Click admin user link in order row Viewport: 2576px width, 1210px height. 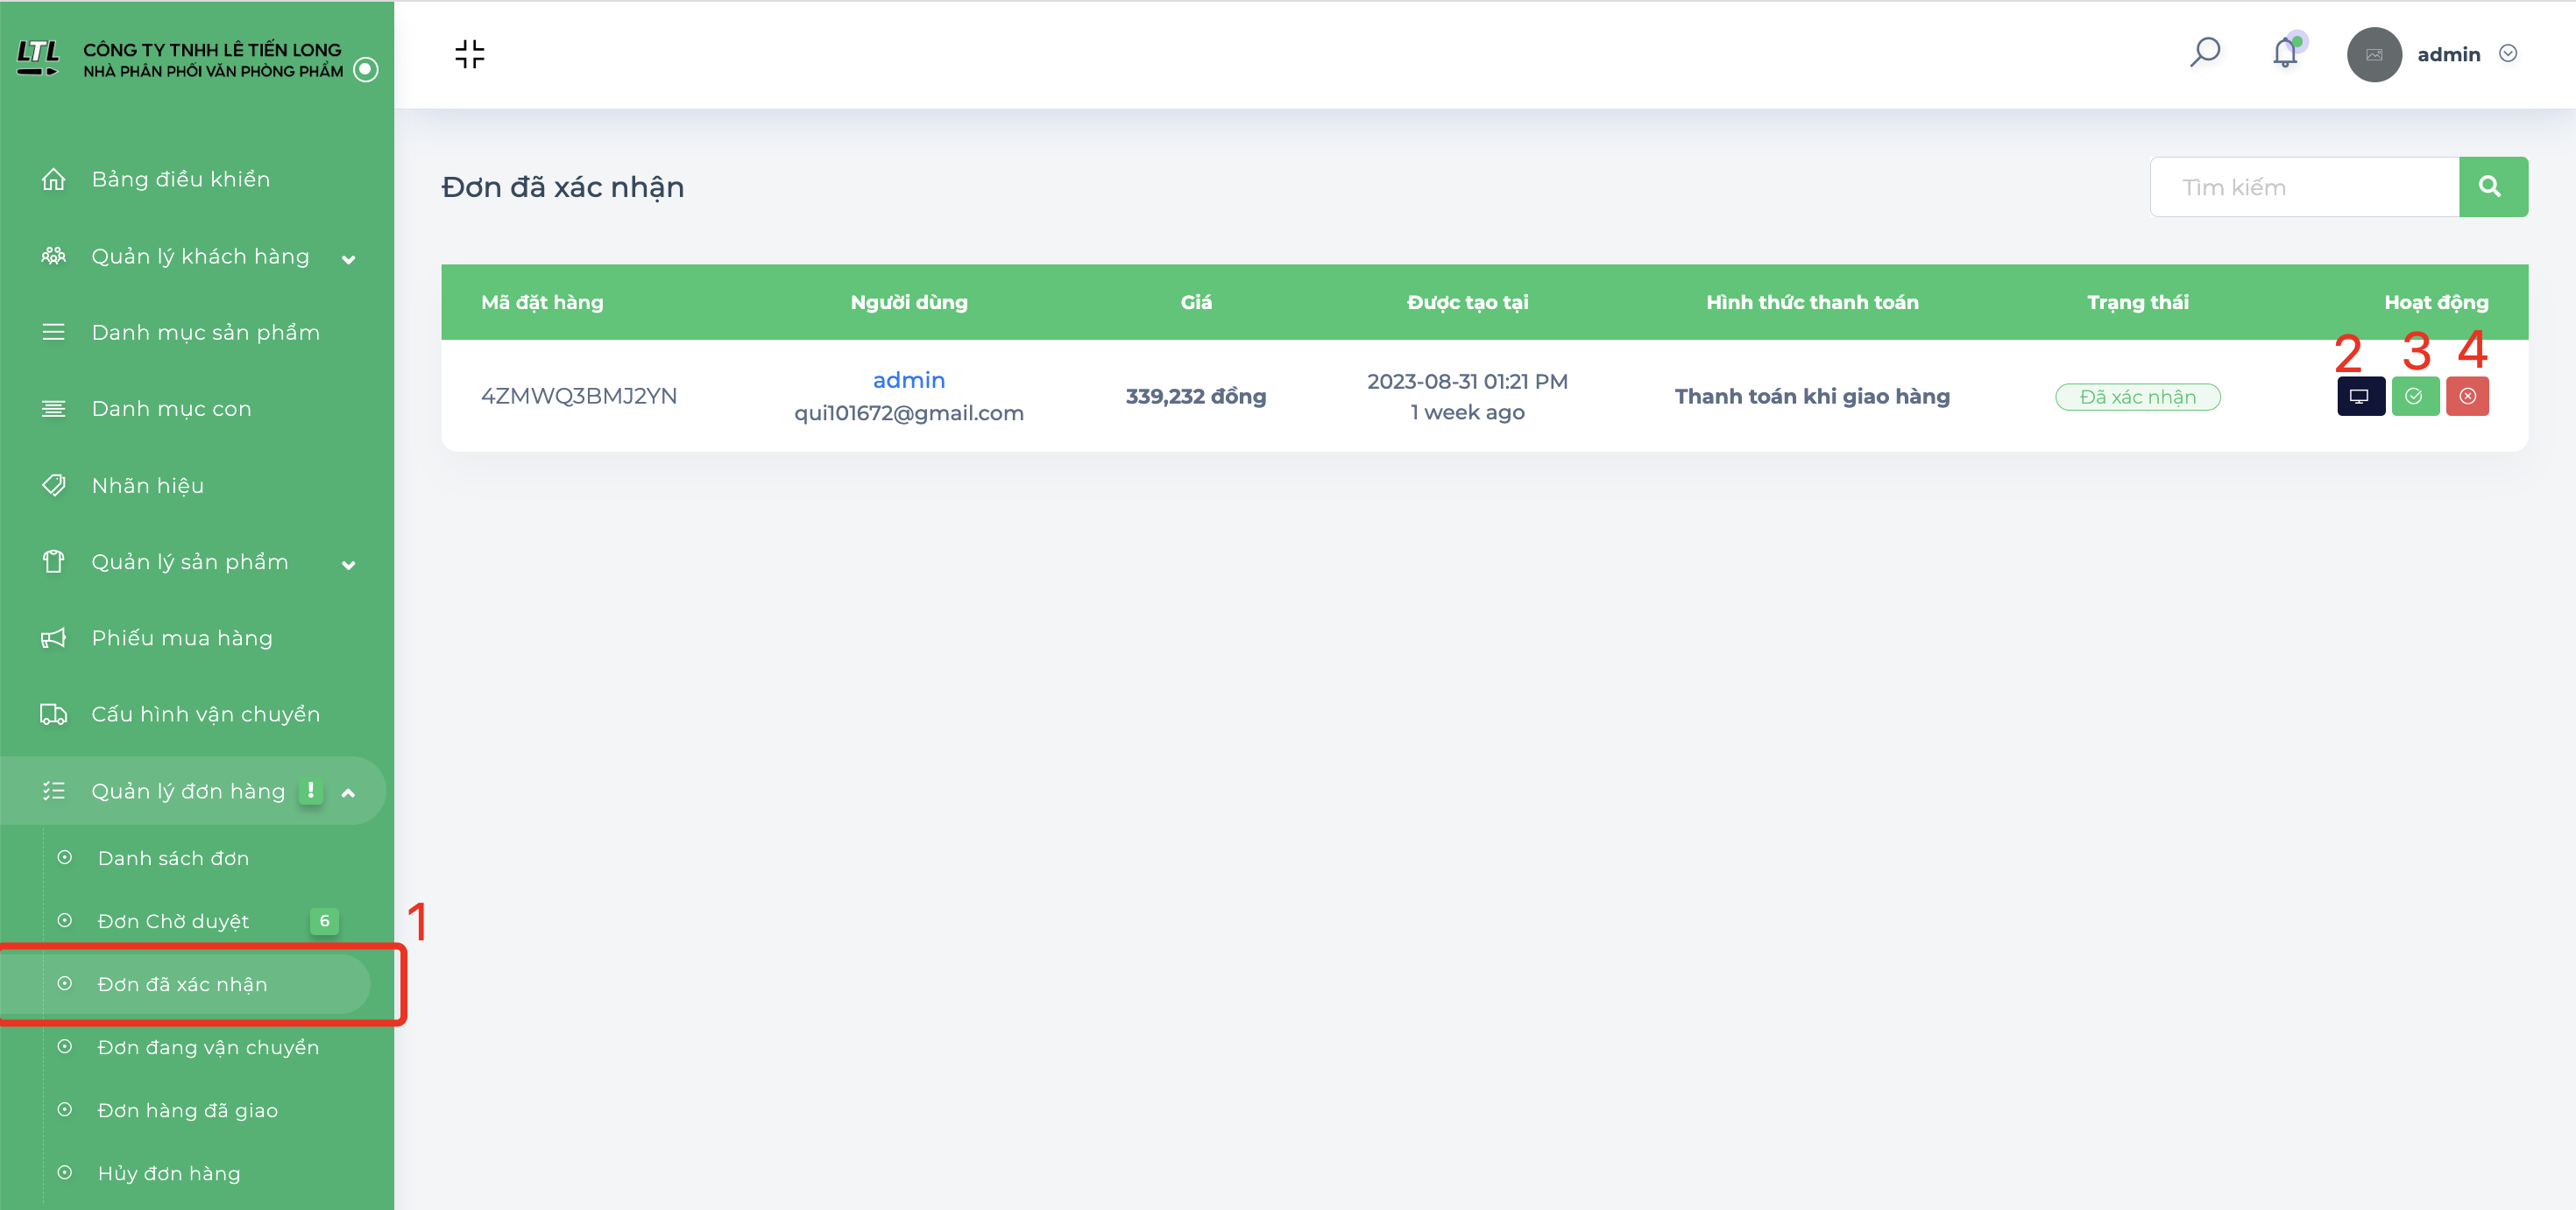click(908, 380)
